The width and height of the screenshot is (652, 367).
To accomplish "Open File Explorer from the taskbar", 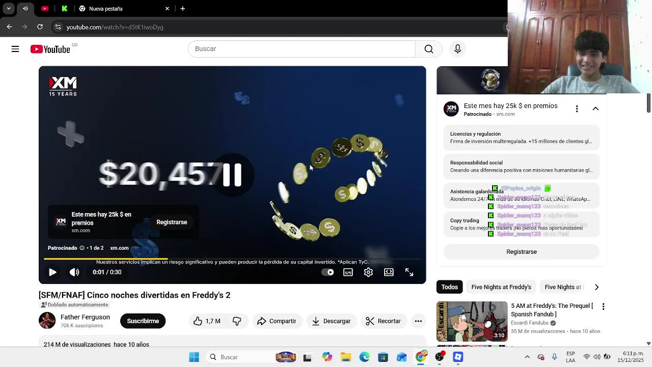I will (345, 357).
